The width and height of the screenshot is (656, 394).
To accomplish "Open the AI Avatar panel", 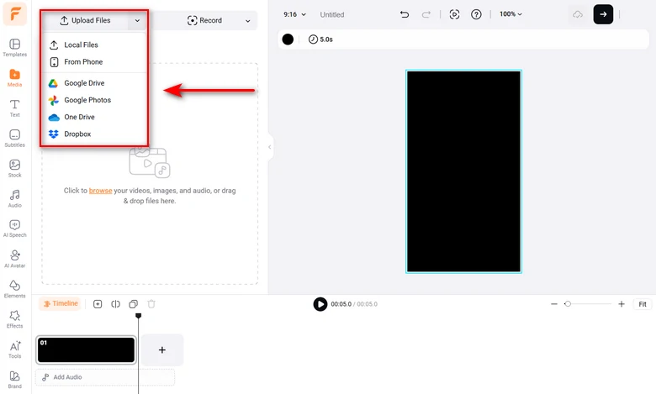I will pos(14,259).
